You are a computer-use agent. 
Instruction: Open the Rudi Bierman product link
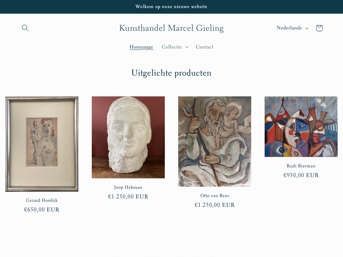click(301, 166)
